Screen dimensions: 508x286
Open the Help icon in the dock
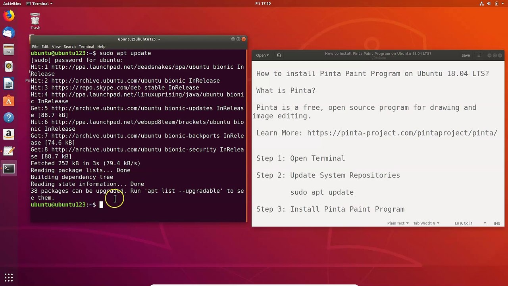pyautogui.click(x=9, y=118)
